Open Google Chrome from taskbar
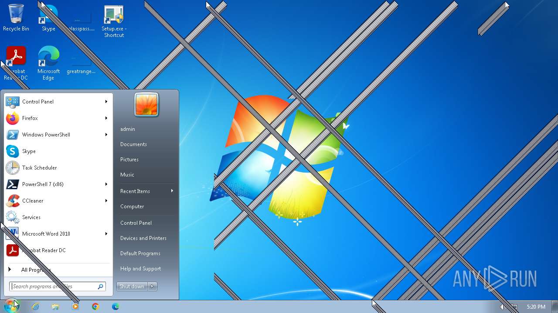The width and height of the screenshot is (558, 313). 95,306
